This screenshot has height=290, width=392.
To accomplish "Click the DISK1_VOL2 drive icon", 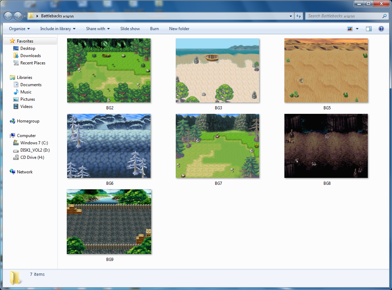I will coord(16,151).
